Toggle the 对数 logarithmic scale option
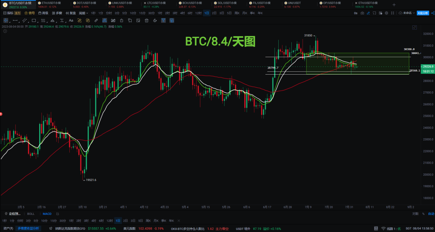 [415, 214]
